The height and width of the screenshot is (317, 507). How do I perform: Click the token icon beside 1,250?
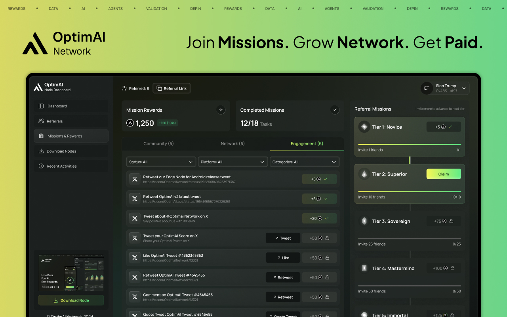pyautogui.click(x=130, y=123)
